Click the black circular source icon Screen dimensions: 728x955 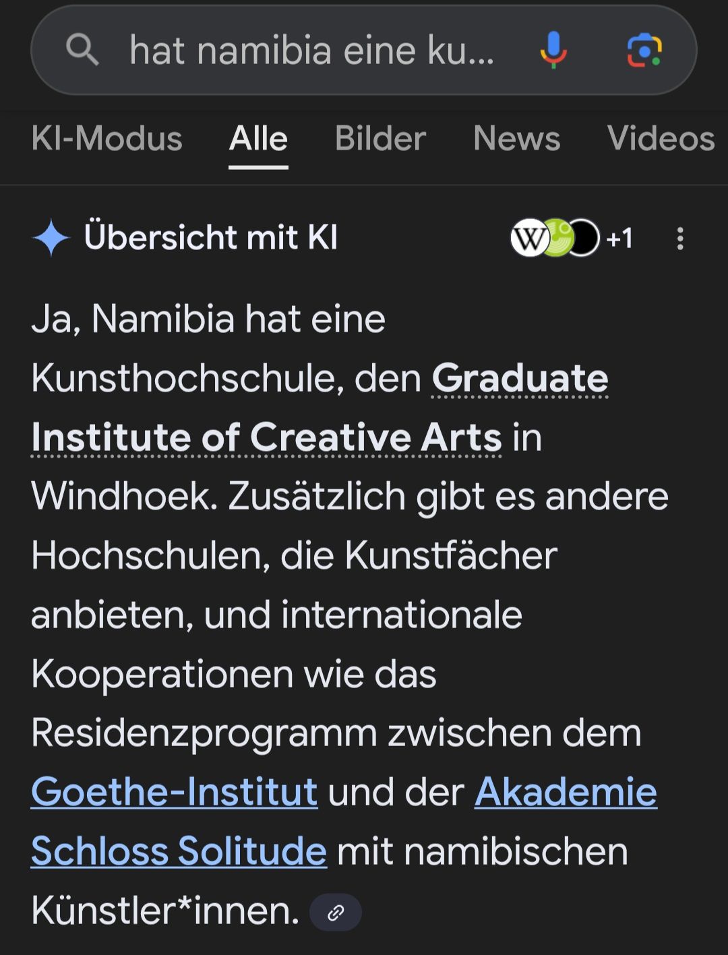[x=585, y=238]
